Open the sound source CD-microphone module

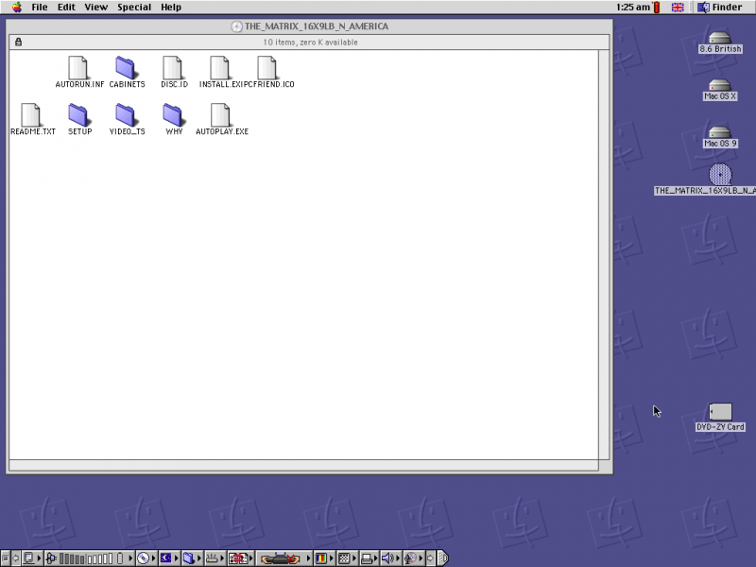(x=413, y=558)
